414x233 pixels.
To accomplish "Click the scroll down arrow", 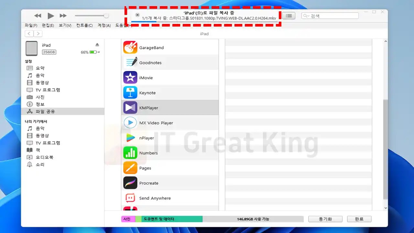I will coord(385,208).
